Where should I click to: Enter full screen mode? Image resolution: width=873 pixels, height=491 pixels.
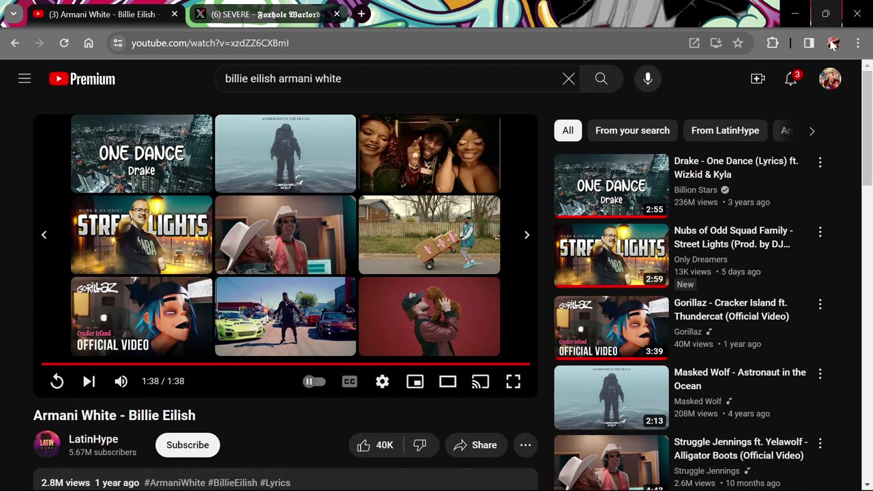(x=513, y=381)
